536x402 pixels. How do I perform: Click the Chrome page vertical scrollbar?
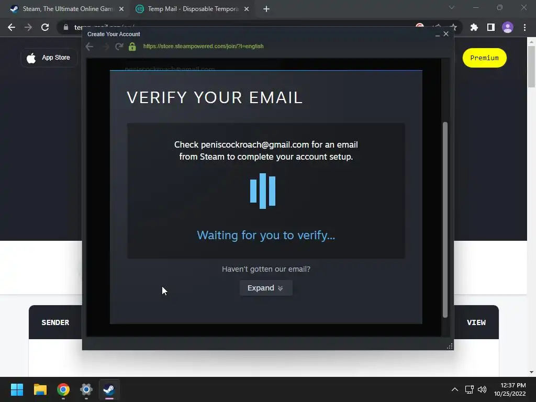tap(531, 68)
